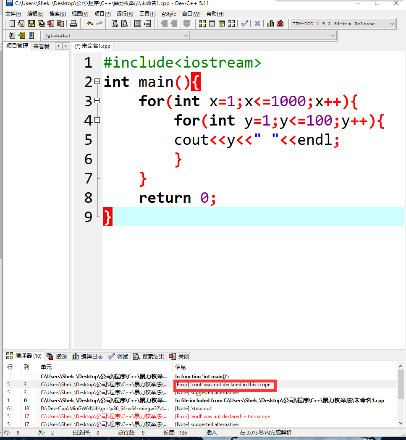Click the 关闭 bottom panel tab
This screenshot has width=406, height=440.
pyautogui.click(x=180, y=356)
